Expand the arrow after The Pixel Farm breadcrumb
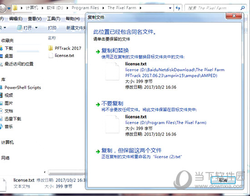 pos(140,8)
